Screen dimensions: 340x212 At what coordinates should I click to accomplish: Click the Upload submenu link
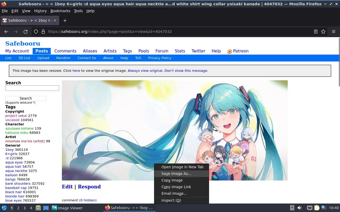point(43,58)
